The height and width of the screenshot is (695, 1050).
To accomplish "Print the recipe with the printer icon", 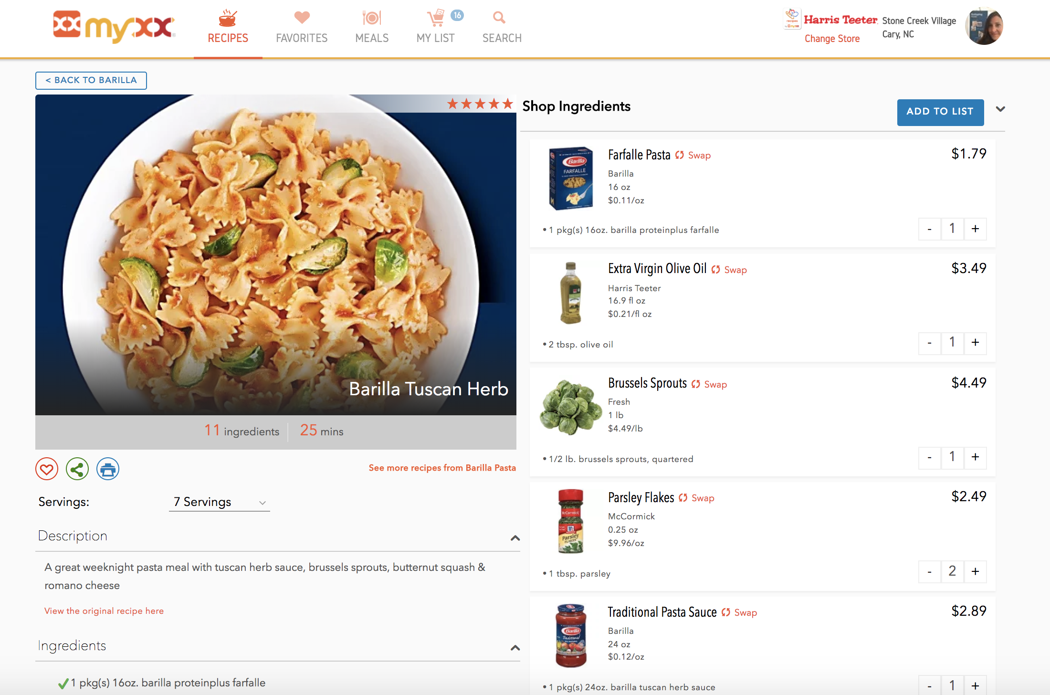I will point(107,469).
